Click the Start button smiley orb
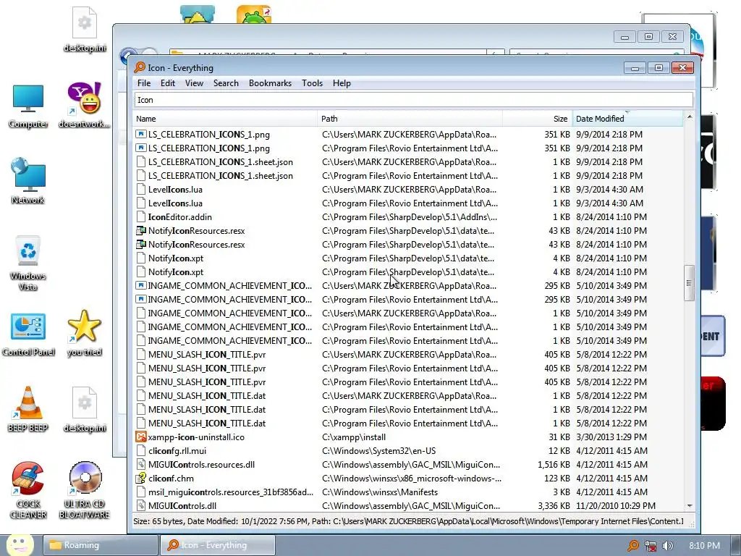This screenshot has width=741, height=556. pos(20,545)
